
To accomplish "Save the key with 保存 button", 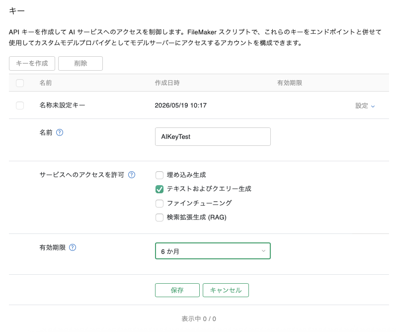I will (177, 290).
